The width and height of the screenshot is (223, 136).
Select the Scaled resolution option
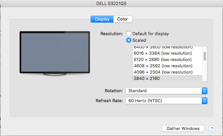128,40
